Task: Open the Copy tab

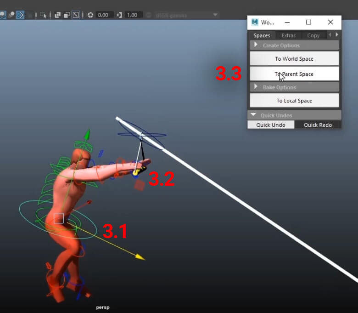Action: pos(313,35)
